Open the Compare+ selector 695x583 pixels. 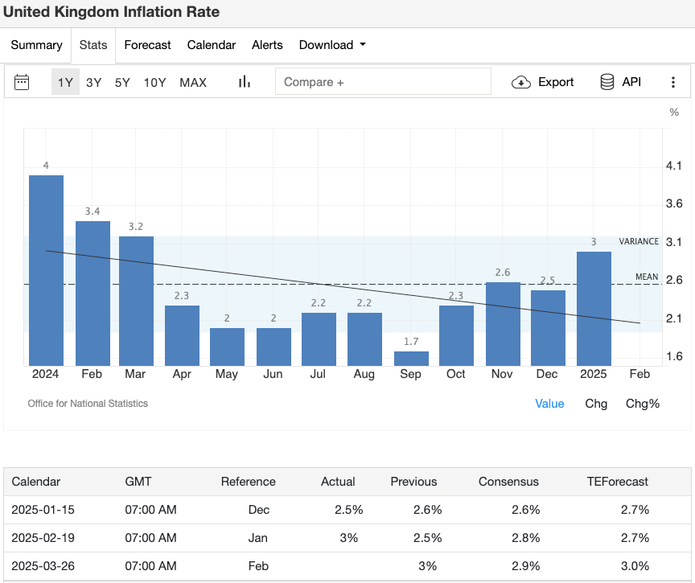coord(383,81)
